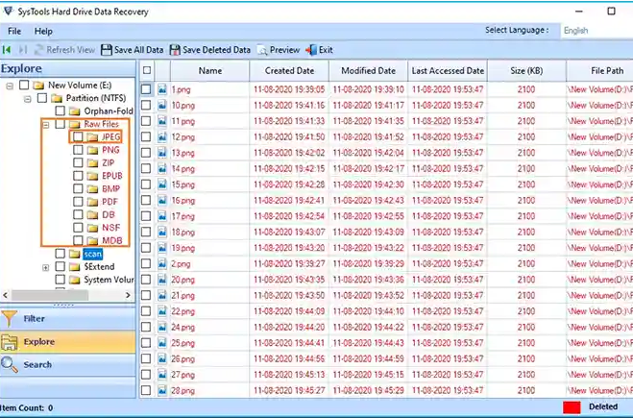Expand the $Extend folder node
This screenshot has height=418, width=633.
pyautogui.click(x=45, y=267)
